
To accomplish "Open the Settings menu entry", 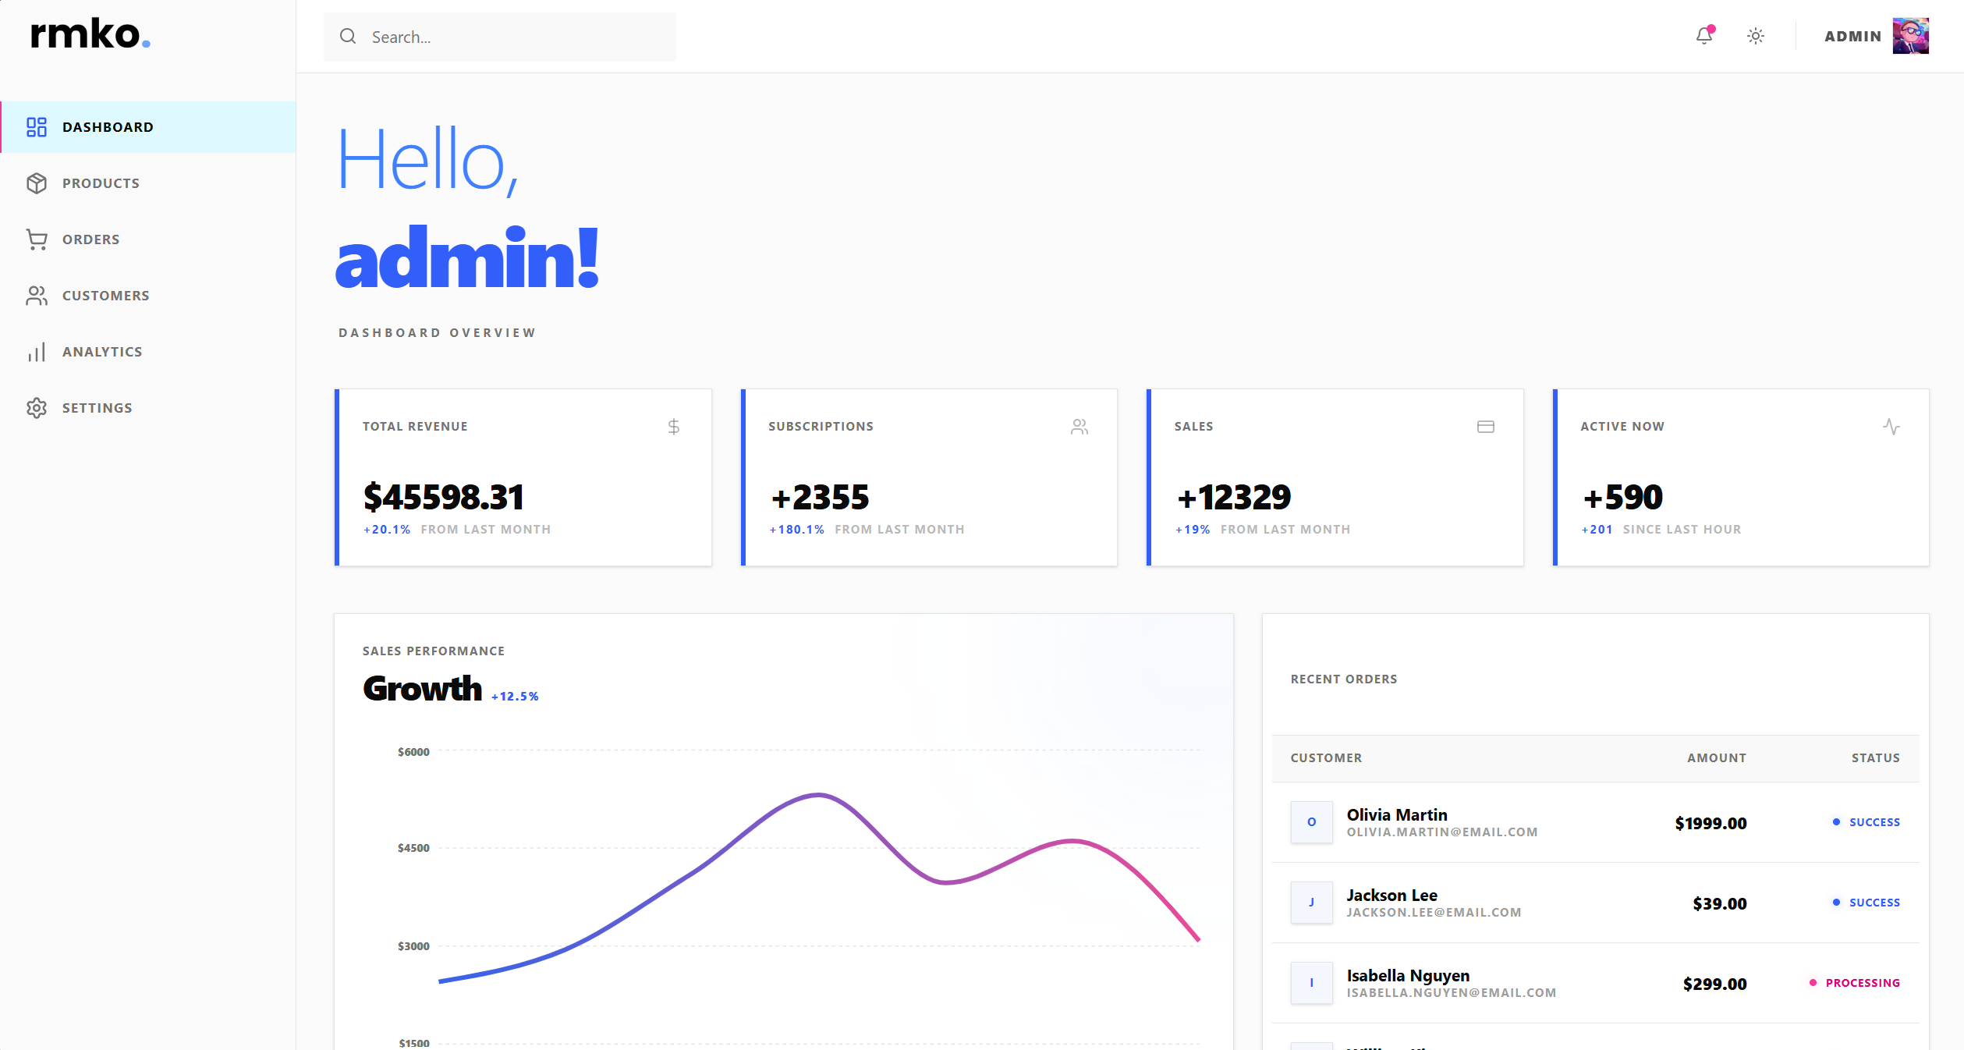I will click(x=97, y=407).
